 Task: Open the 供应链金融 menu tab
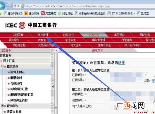coord(19,45)
